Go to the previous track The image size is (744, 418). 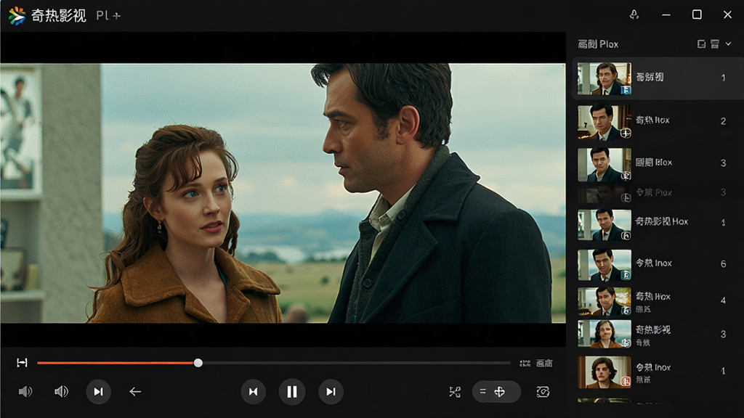click(x=254, y=391)
